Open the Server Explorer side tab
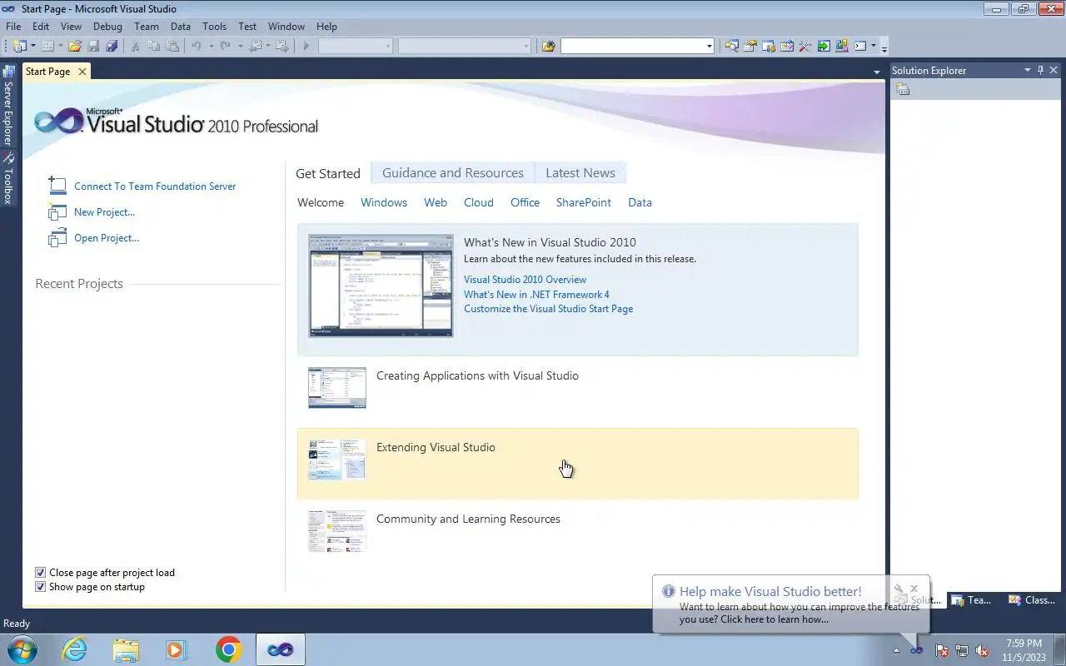Image resolution: width=1066 pixels, height=666 pixels. pos(8,106)
